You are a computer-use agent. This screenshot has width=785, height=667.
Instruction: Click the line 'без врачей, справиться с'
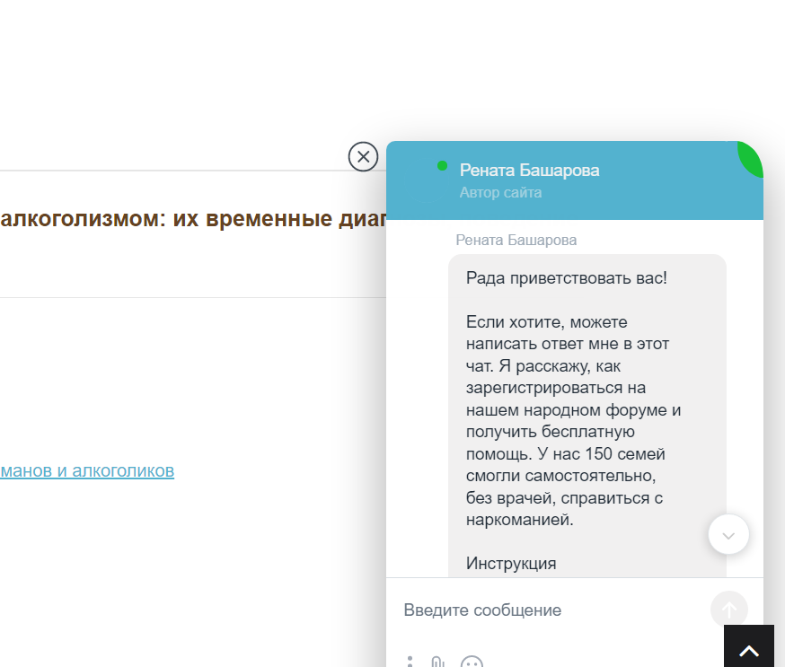[x=564, y=497]
